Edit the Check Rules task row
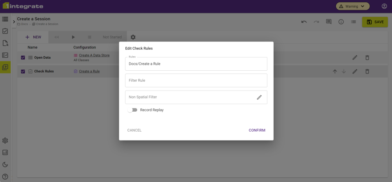The height and width of the screenshot is (182, 392). pos(355,71)
